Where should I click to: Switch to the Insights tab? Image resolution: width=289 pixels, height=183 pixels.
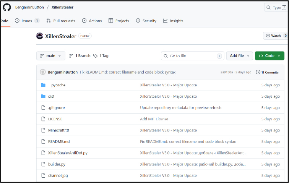(x=173, y=21)
